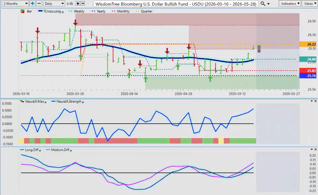Open the Views menu

click(x=310, y=4)
